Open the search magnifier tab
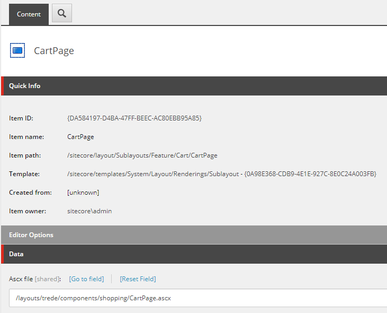This screenshot has width=387, height=313. 62,14
